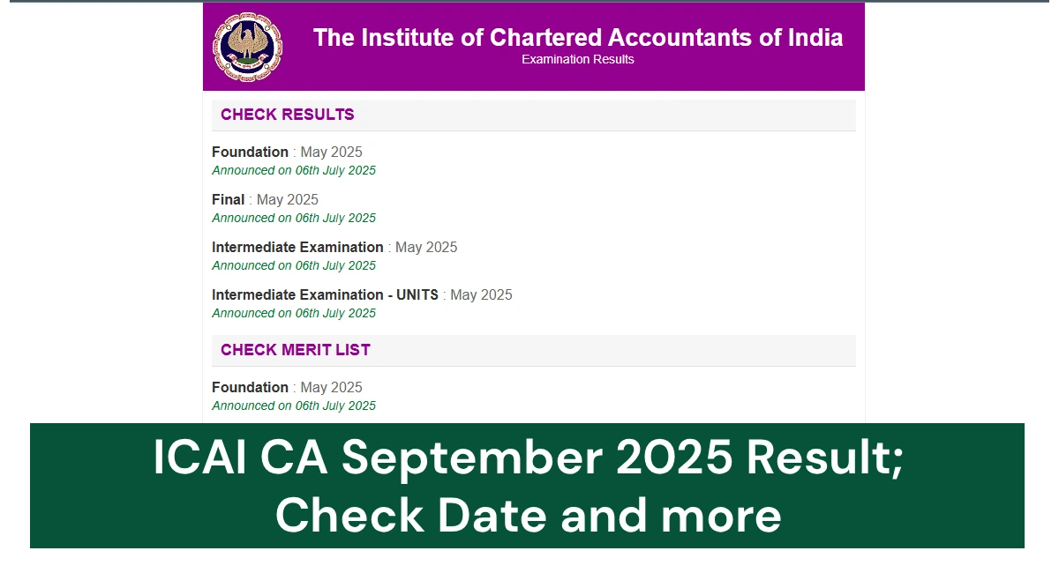Click the ICAI emblem logo
Image resolution: width=1059 pixels, height=573 pixels.
[246, 47]
